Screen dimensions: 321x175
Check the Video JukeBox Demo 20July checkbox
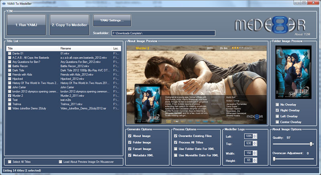[x=9, y=109]
